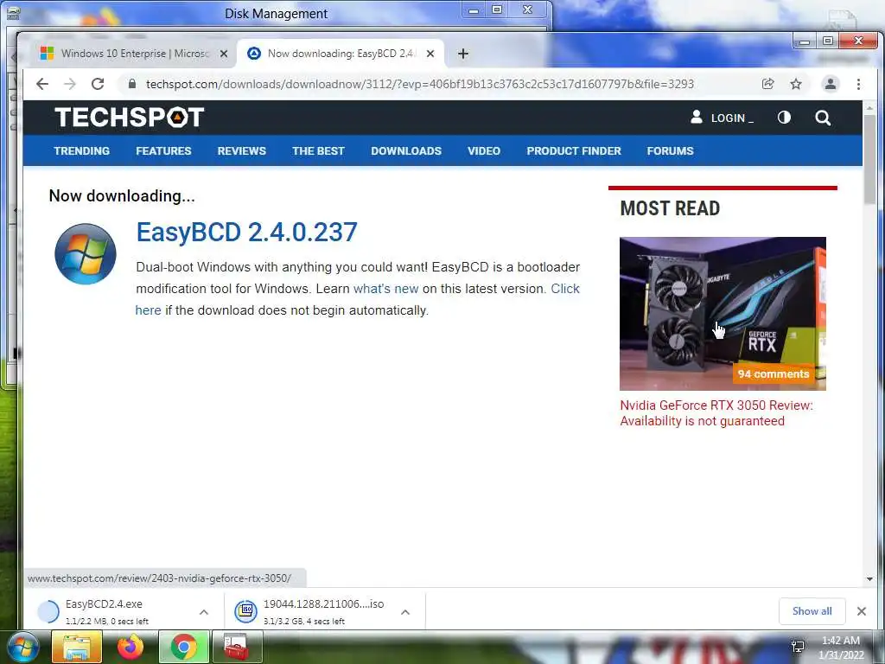Launch Firefox from taskbar
The image size is (885, 664).
point(131,647)
